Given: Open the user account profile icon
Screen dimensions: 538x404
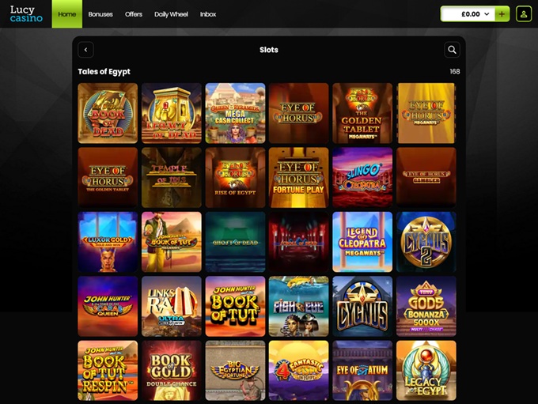Looking at the screenshot, I should point(524,14).
